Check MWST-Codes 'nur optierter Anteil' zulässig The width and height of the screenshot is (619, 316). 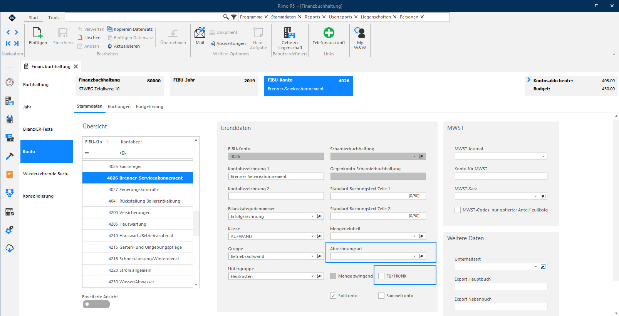458,210
